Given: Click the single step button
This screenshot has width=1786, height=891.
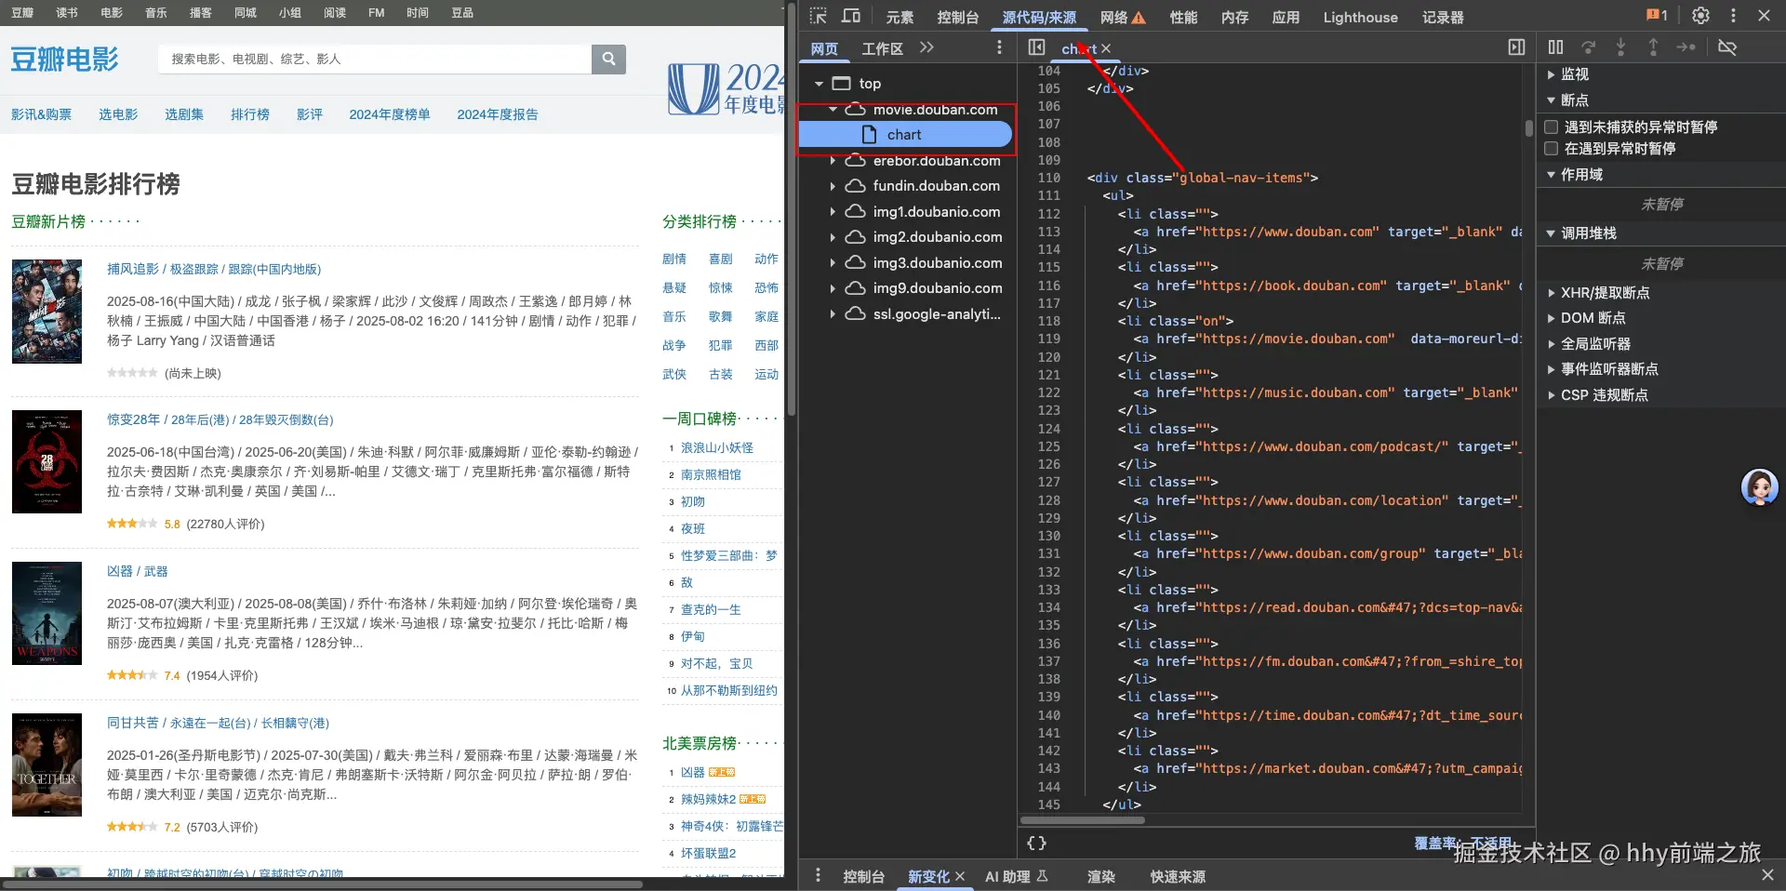Looking at the screenshot, I should coord(1686,47).
